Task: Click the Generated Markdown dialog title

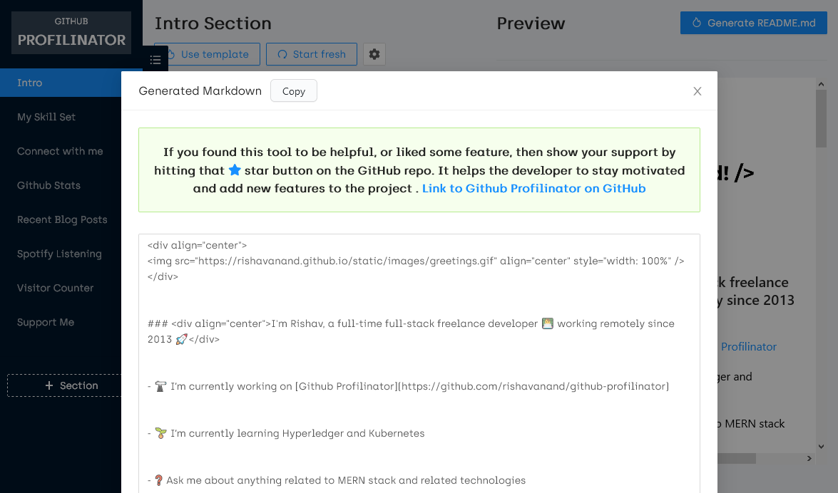Action: click(x=200, y=90)
